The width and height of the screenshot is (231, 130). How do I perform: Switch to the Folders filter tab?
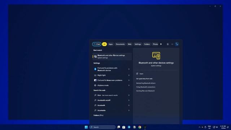(x=147, y=44)
